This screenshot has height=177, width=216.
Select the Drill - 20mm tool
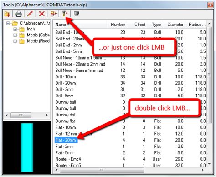(x=66, y=83)
